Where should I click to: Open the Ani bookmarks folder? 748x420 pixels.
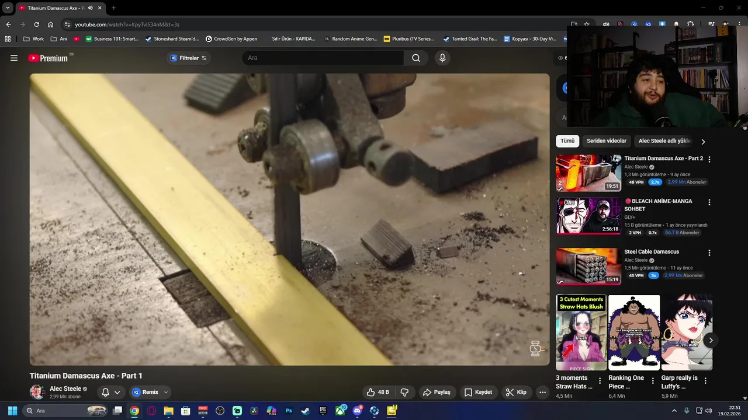[x=59, y=38]
